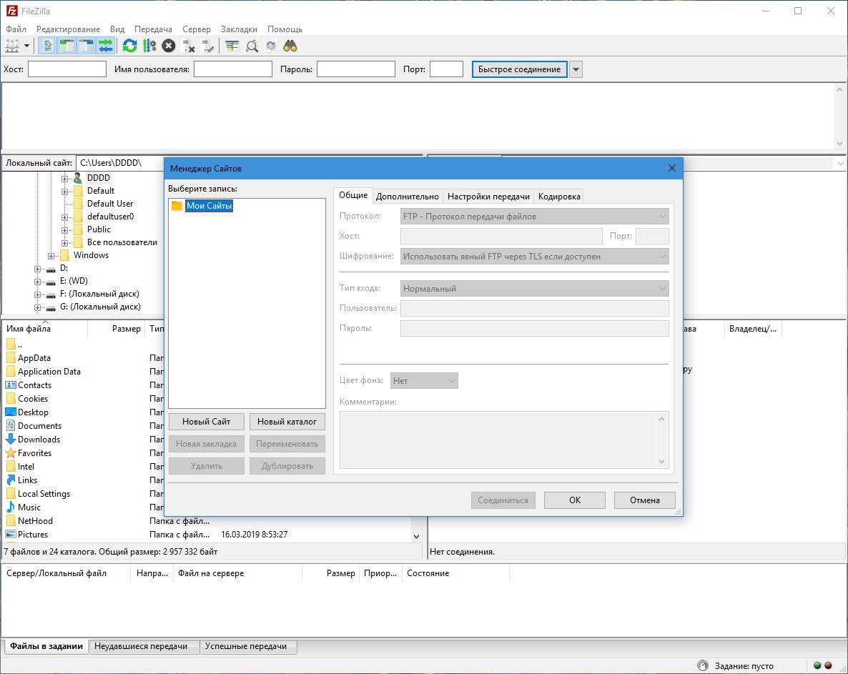Click the reconnect to last server icon

(207, 46)
